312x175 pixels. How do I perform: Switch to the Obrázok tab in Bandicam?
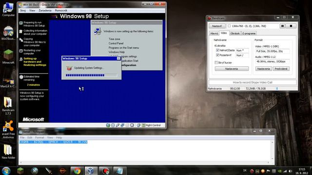[x=235, y=34]
